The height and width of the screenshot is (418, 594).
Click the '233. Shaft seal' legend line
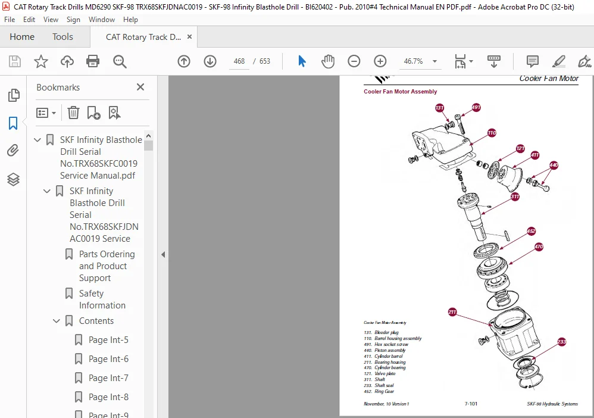click(x=379, y=385)
